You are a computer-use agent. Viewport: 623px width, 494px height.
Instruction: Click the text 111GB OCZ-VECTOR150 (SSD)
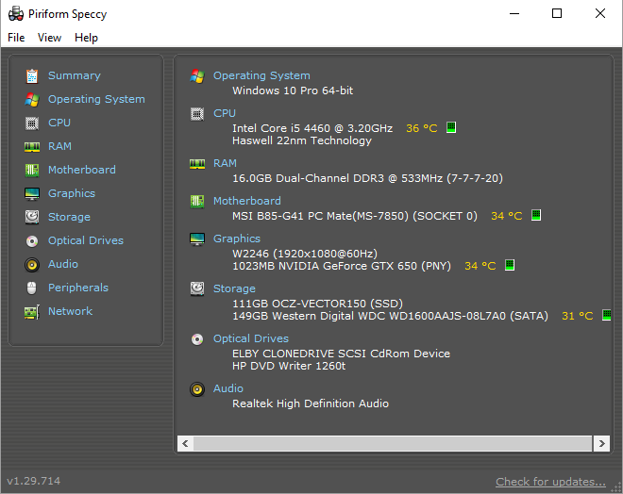pyautogui.click(x=317, y=304)
